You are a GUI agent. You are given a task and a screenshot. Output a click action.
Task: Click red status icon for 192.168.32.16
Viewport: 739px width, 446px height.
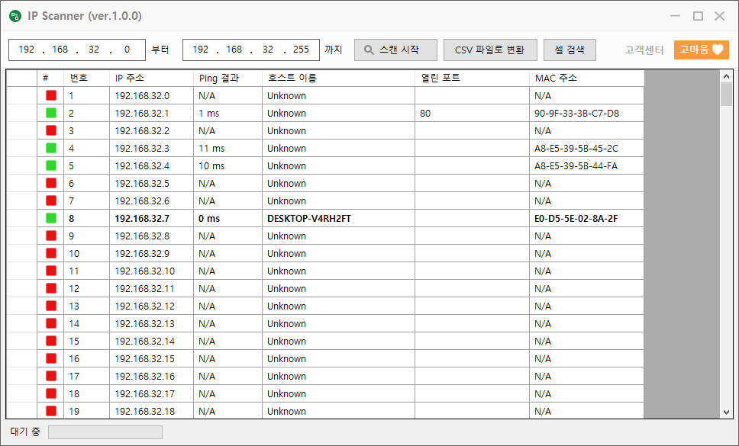(x=51, y=376)
